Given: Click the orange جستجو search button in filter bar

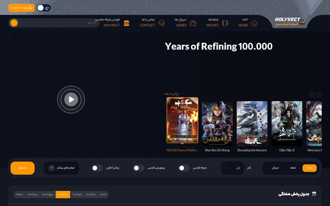Looking at the screenshot, I should click(x=22, y=168).
